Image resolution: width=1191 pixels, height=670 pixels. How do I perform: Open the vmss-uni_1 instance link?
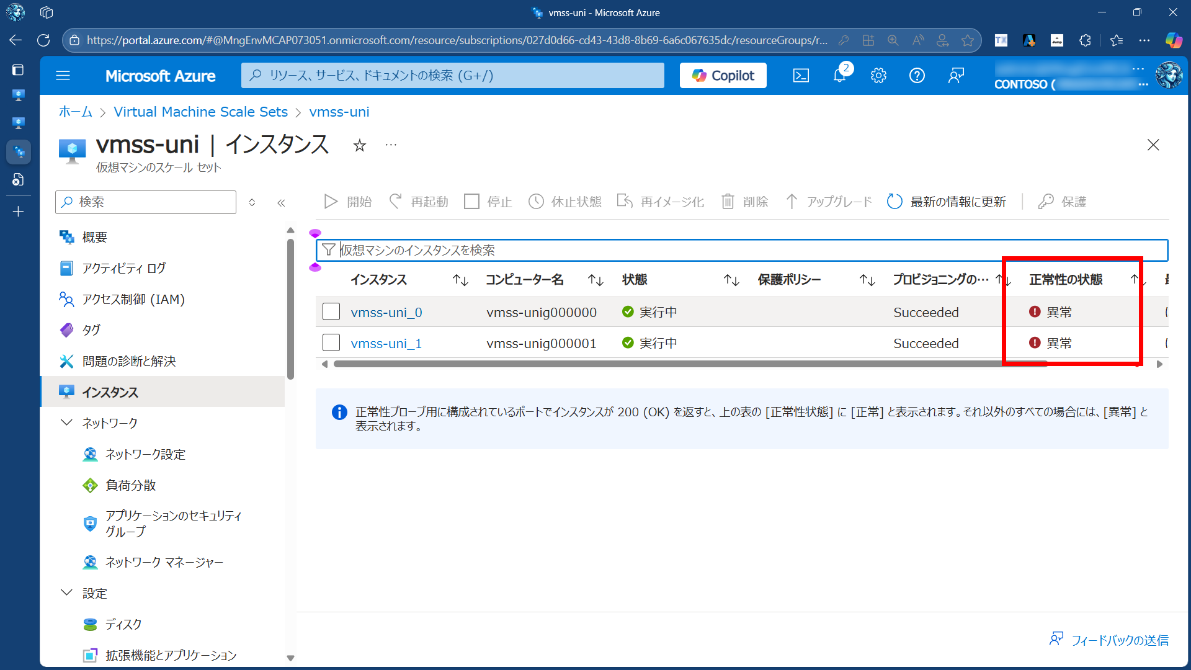(x=386, y=343)
